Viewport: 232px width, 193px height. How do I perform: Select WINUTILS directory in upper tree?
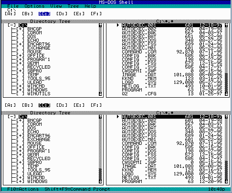pyautogui.click(x=39, y=94)
